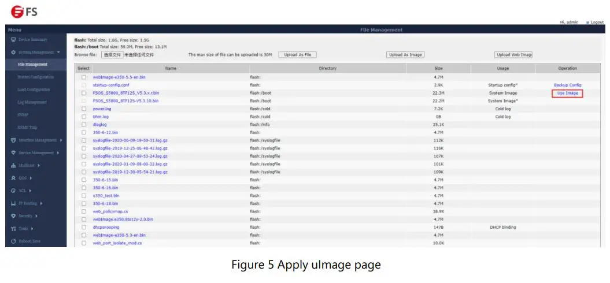Expand the IP Routing submenu arrow
The height and width of the screenshot is (283, 610).
tap(41, 203)
